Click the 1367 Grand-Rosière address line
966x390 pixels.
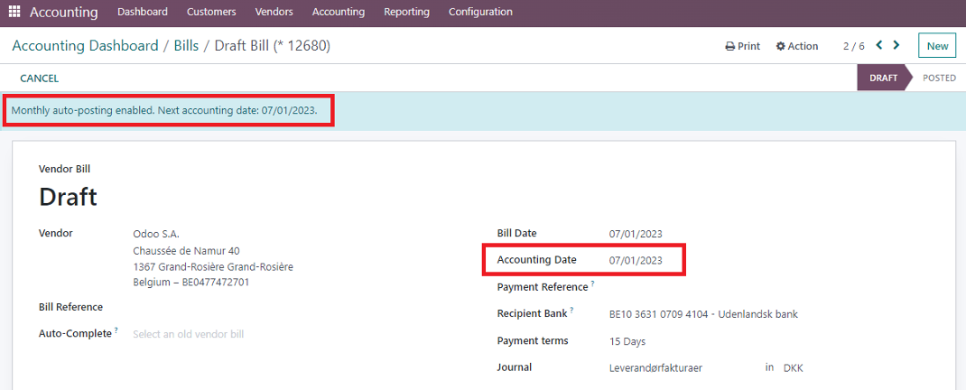[x=213, y=267]
